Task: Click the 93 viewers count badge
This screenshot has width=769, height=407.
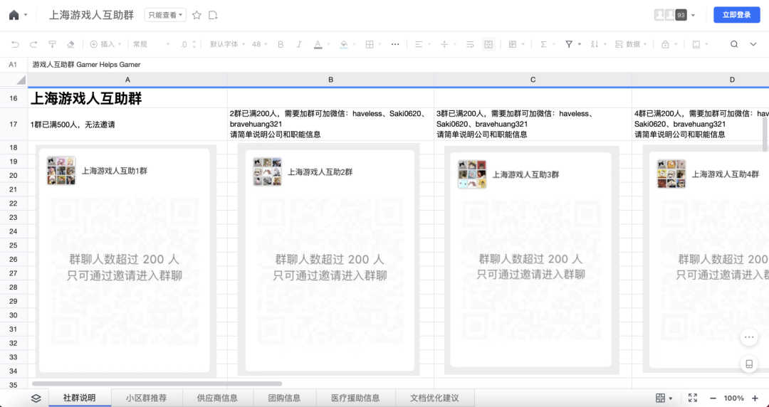Action: [681, 15]
